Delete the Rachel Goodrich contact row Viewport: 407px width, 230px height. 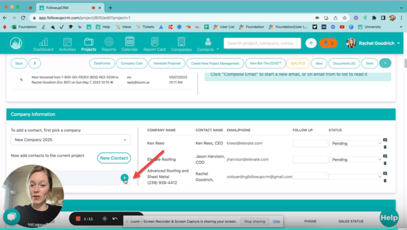pyautogui.click(x=385, y=181)
